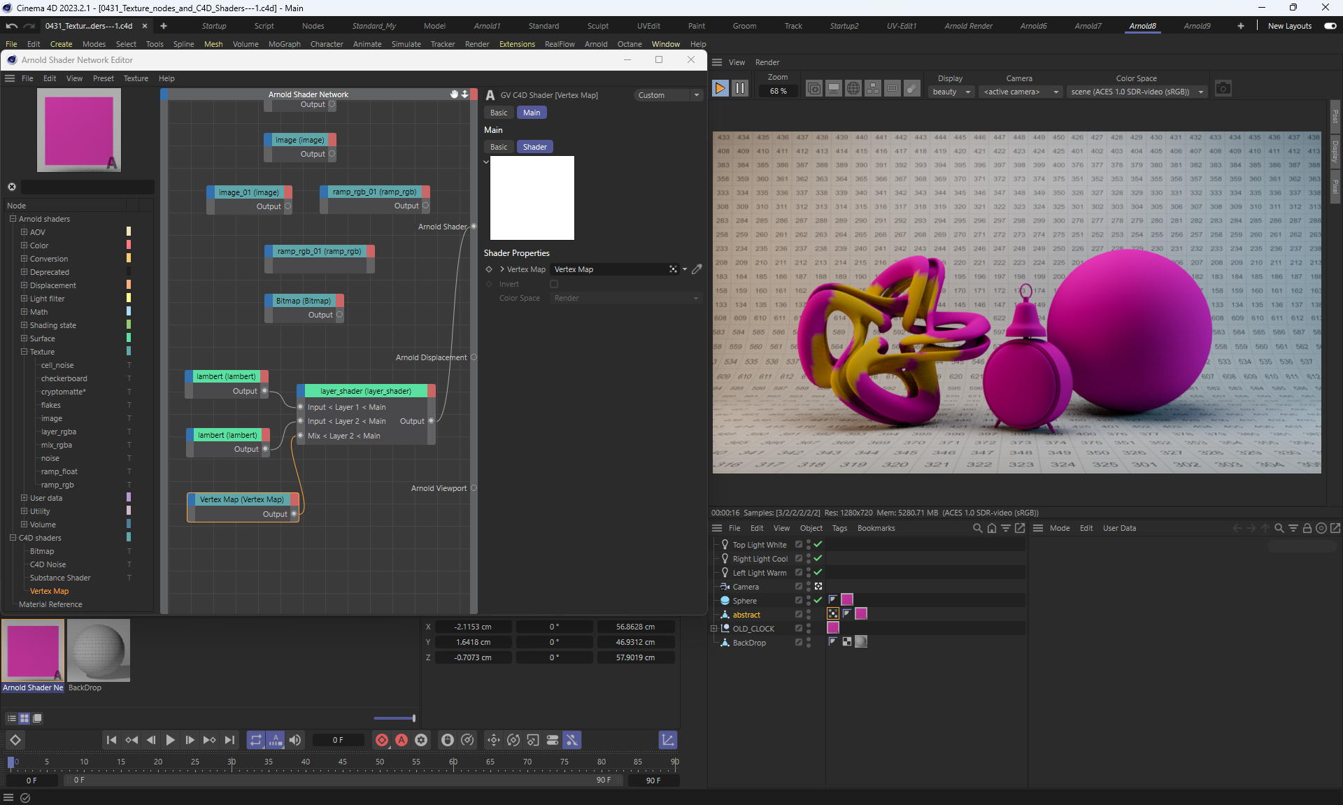Click the magenta material tag on Sphere
This screenshot has height=805, width=1343.
pos(847,599)
